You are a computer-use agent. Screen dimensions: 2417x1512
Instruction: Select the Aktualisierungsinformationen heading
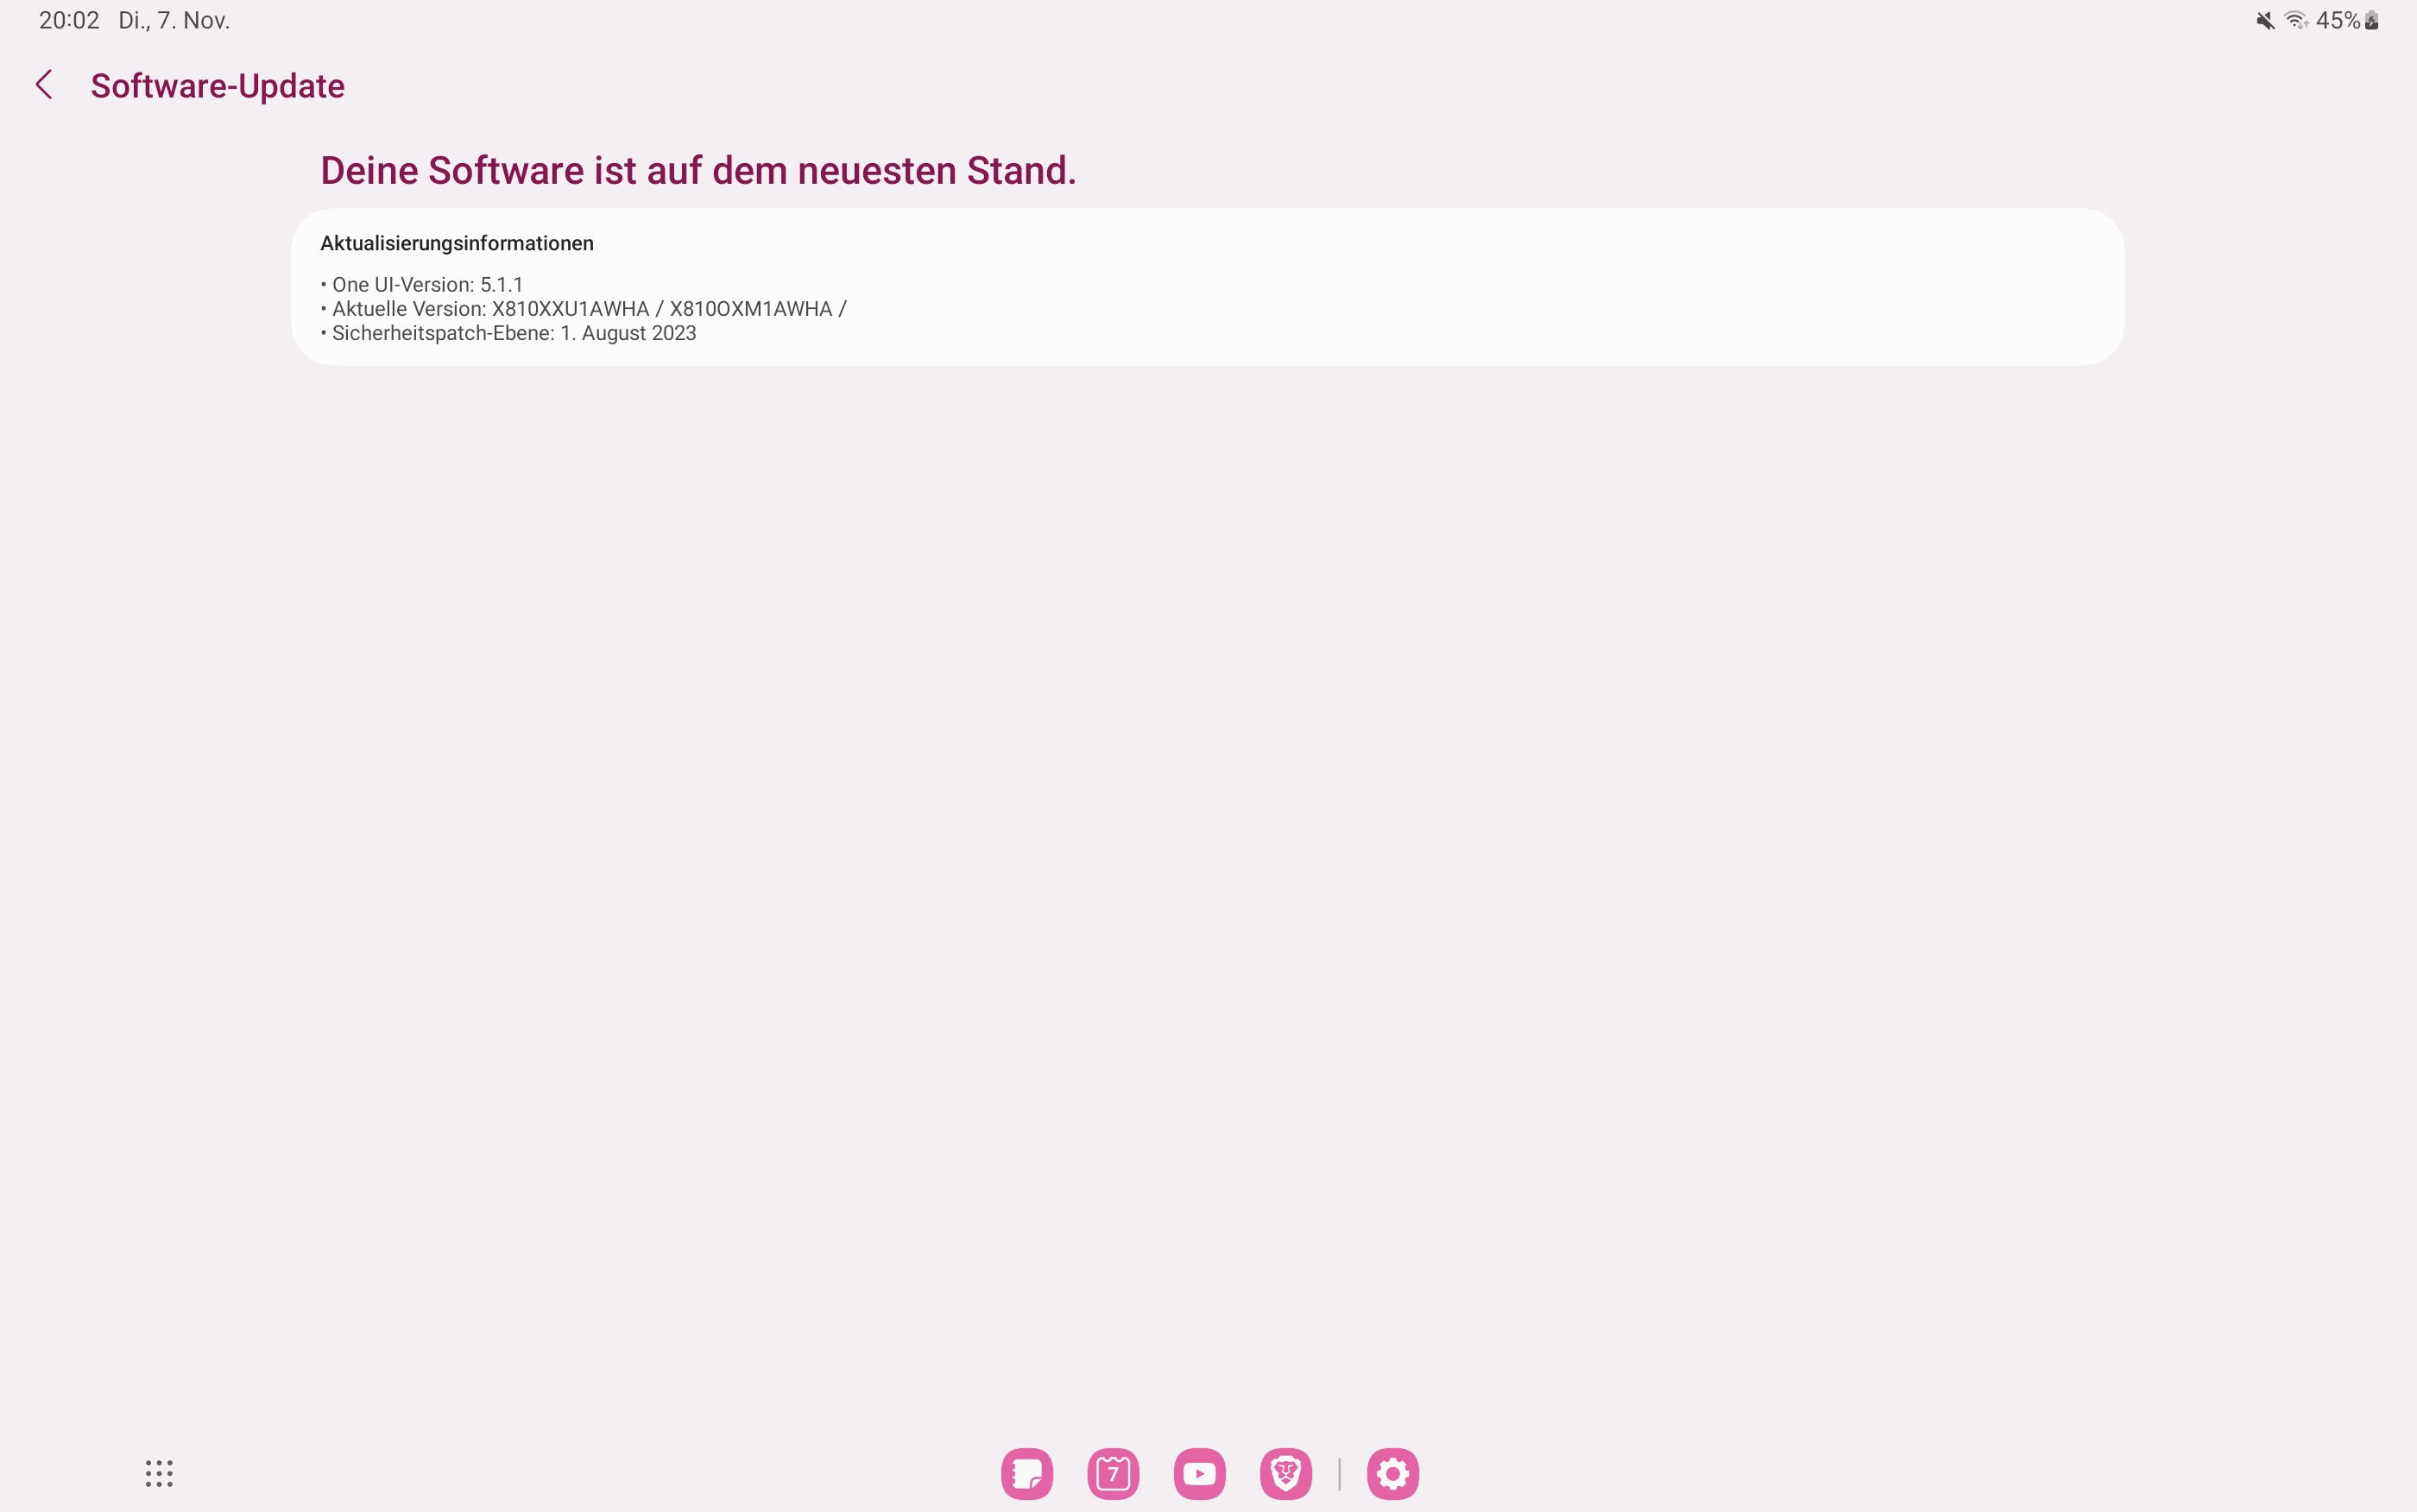click(456, 243)
